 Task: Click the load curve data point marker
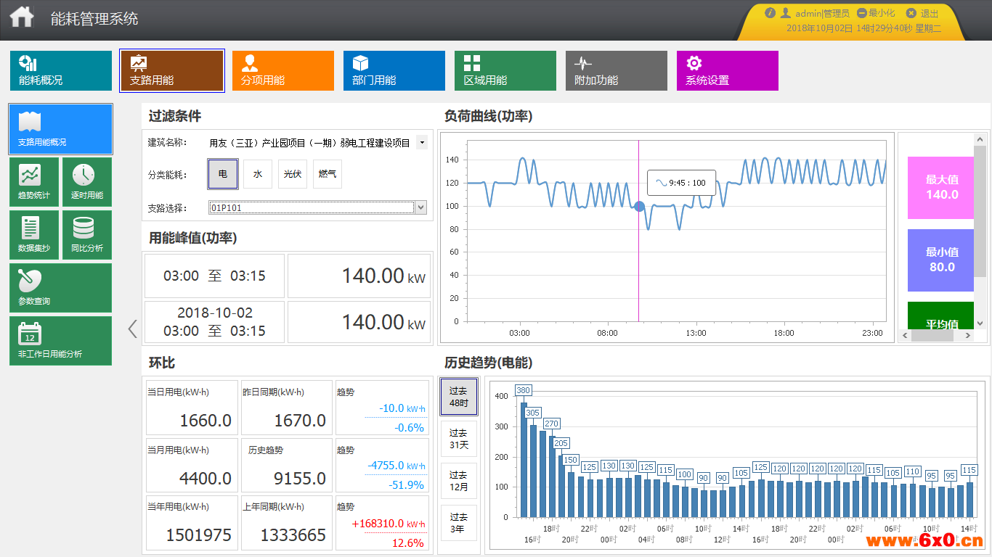pos(639,206)
